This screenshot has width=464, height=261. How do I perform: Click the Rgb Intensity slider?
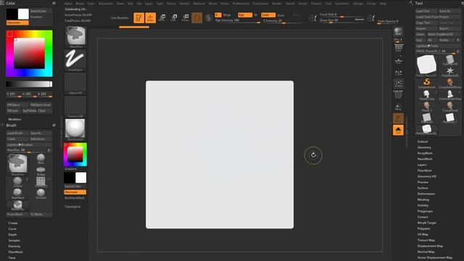coord(237,21)
